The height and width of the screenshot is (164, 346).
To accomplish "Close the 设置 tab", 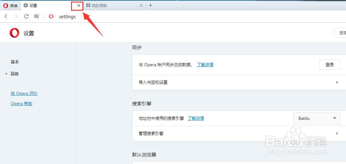I will (x=79, y=6).
